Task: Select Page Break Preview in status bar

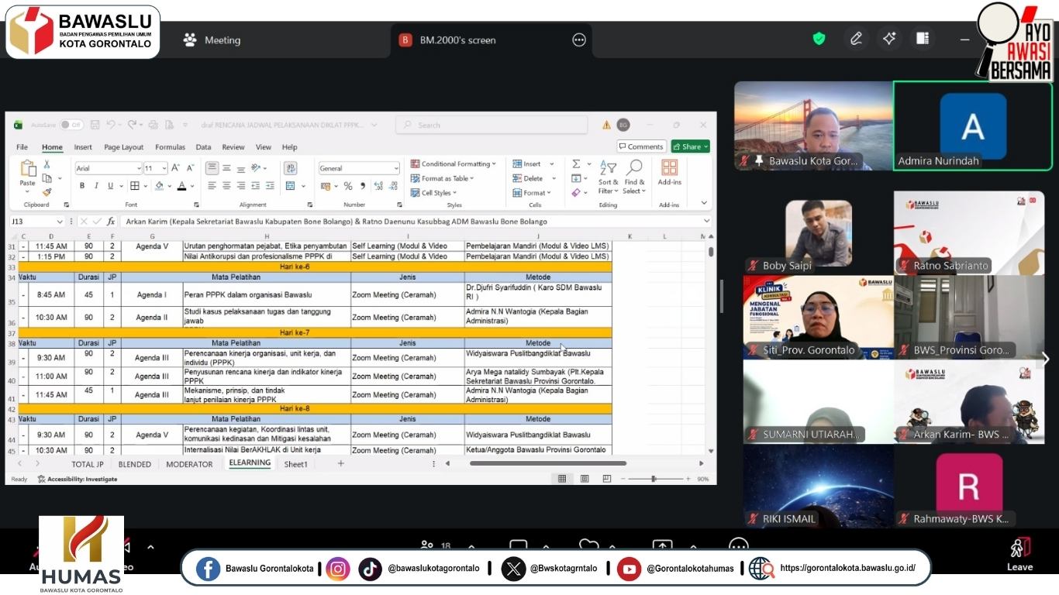Action: pyautogui.click(x=607, y=479)
